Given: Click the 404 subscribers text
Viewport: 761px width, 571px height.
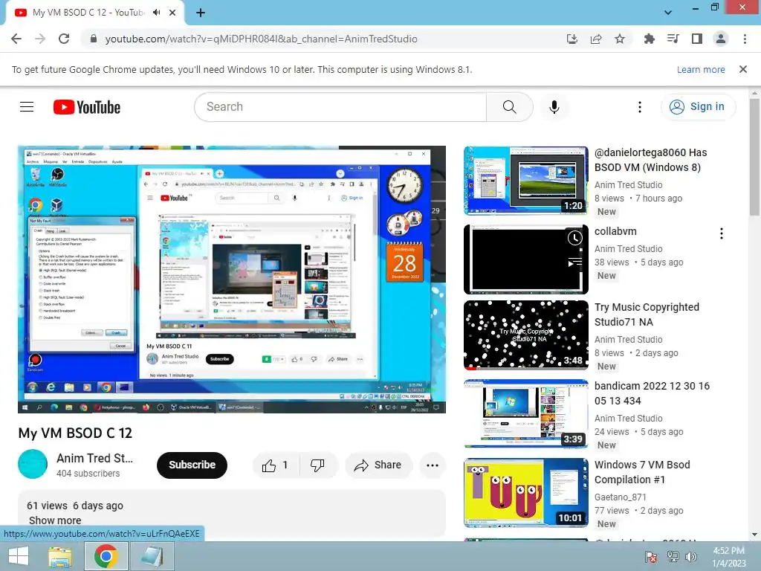Looking at the screenshot, I should coord(88,474).
